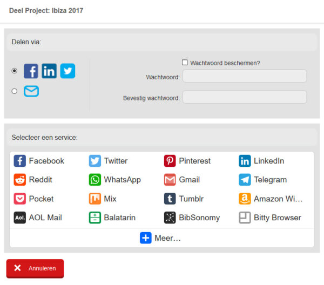Click the Amazon Wi… text label

click(x=278, y=199)
